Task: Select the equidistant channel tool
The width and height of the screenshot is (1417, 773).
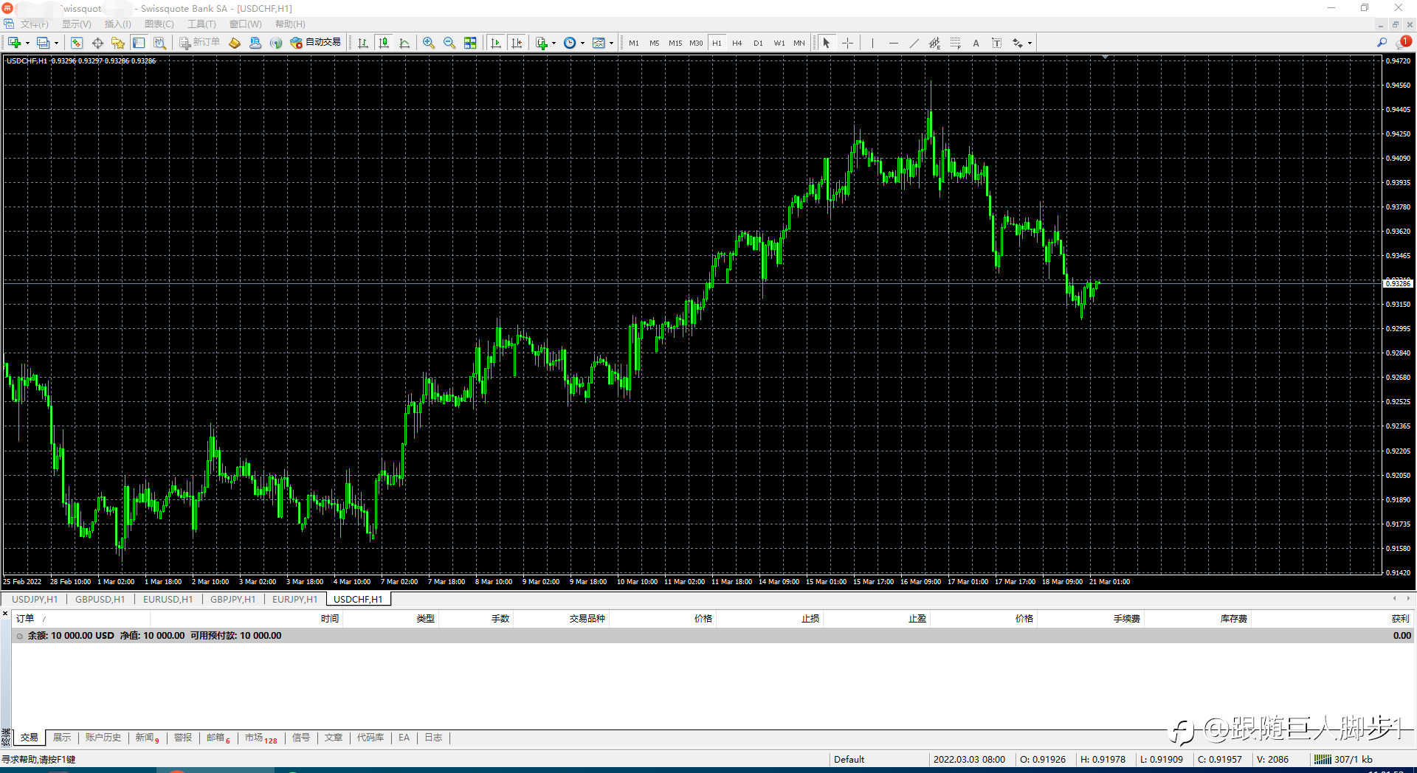Action: (934, 43)
